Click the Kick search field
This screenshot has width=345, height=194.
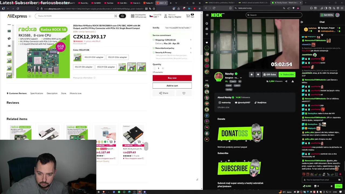click(274, 15)
